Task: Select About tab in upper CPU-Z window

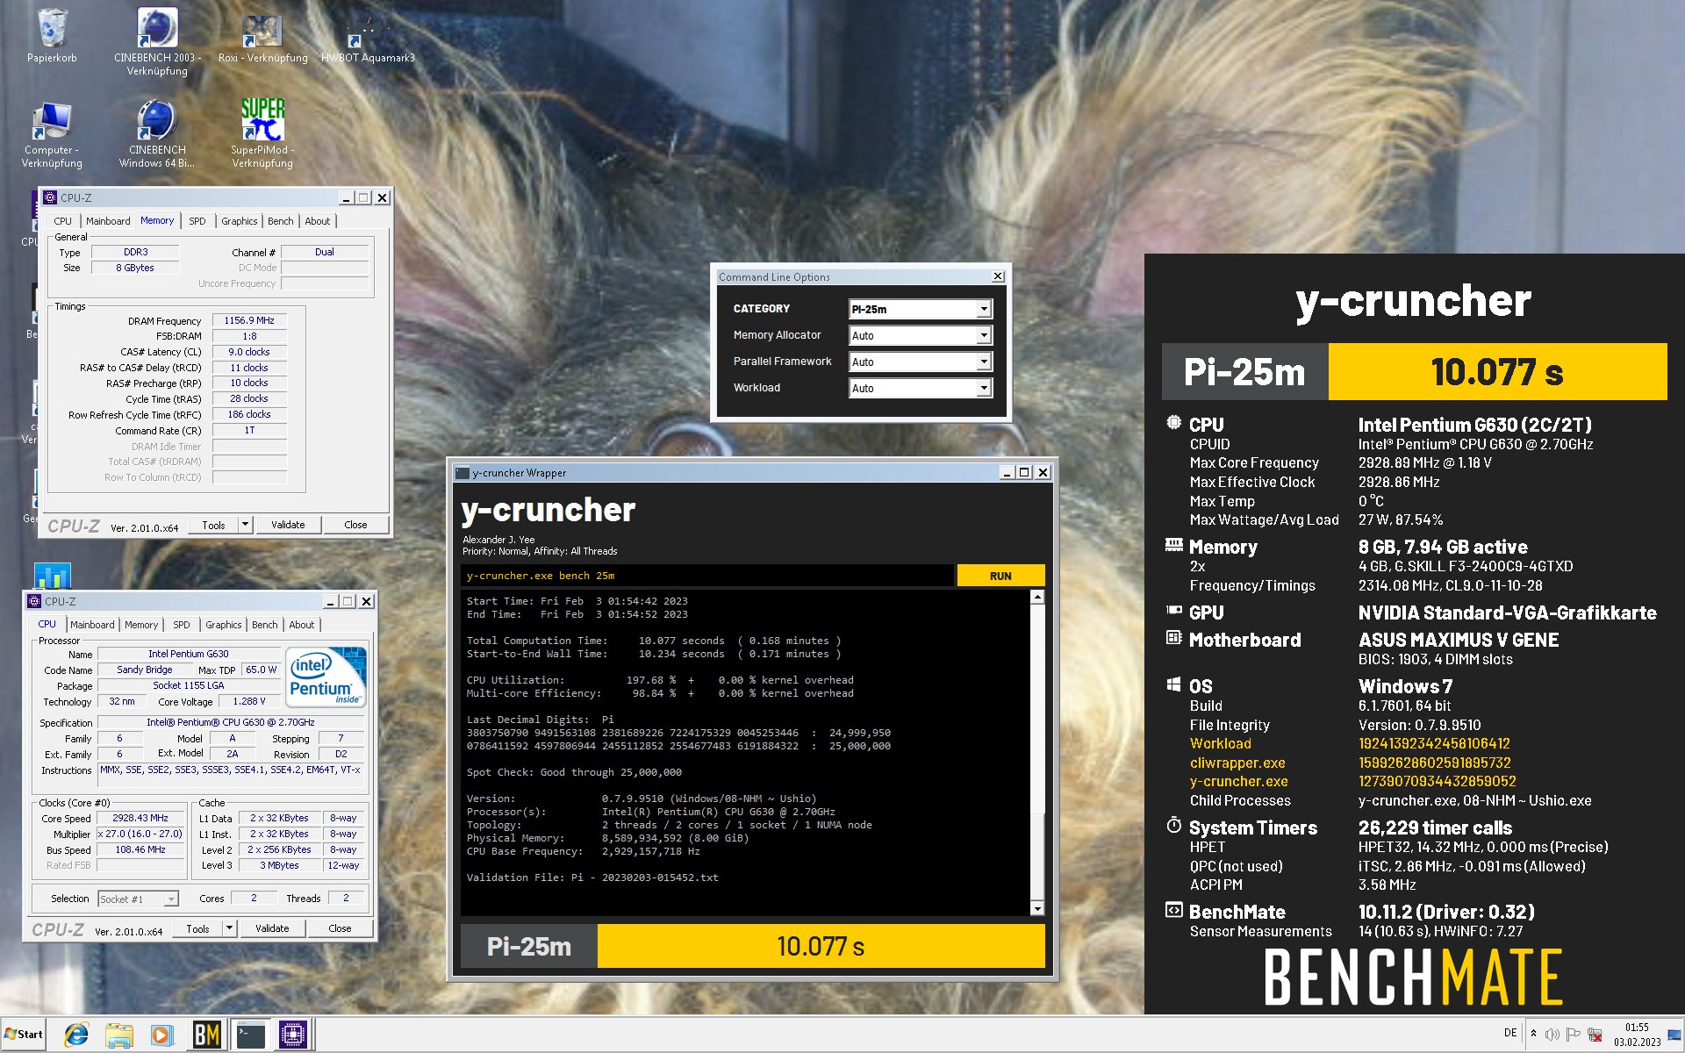Action: point(318,221)
